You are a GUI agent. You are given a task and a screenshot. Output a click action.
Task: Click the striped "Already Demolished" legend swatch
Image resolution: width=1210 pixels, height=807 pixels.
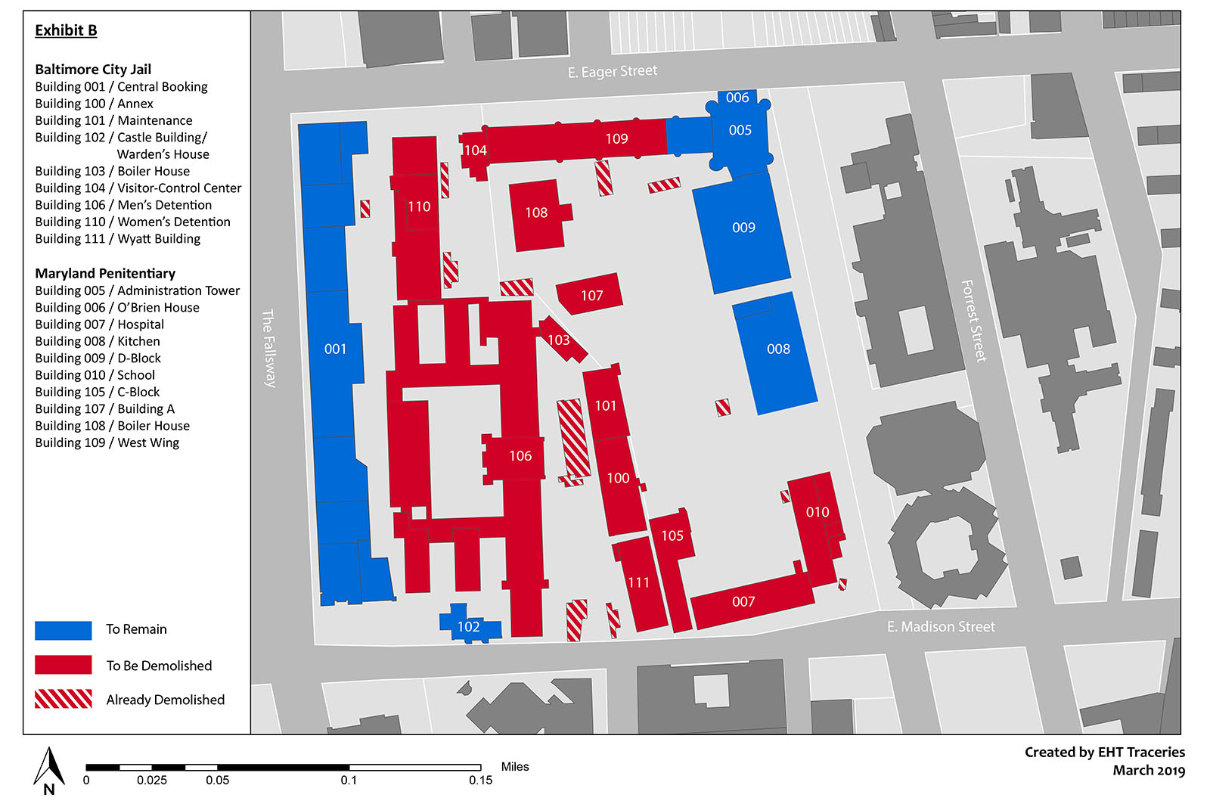64,699
